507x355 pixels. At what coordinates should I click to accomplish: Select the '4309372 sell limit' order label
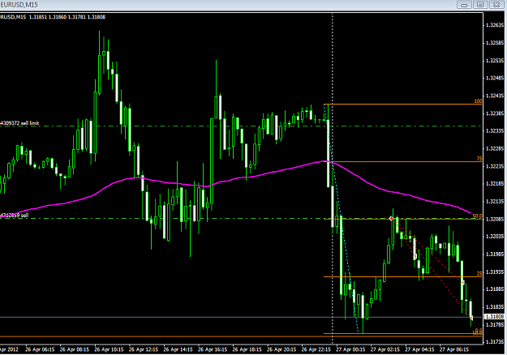click(20, 123)
